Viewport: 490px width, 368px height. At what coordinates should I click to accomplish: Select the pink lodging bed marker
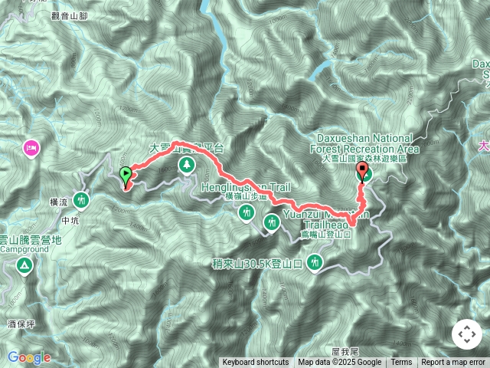(31, 148)
